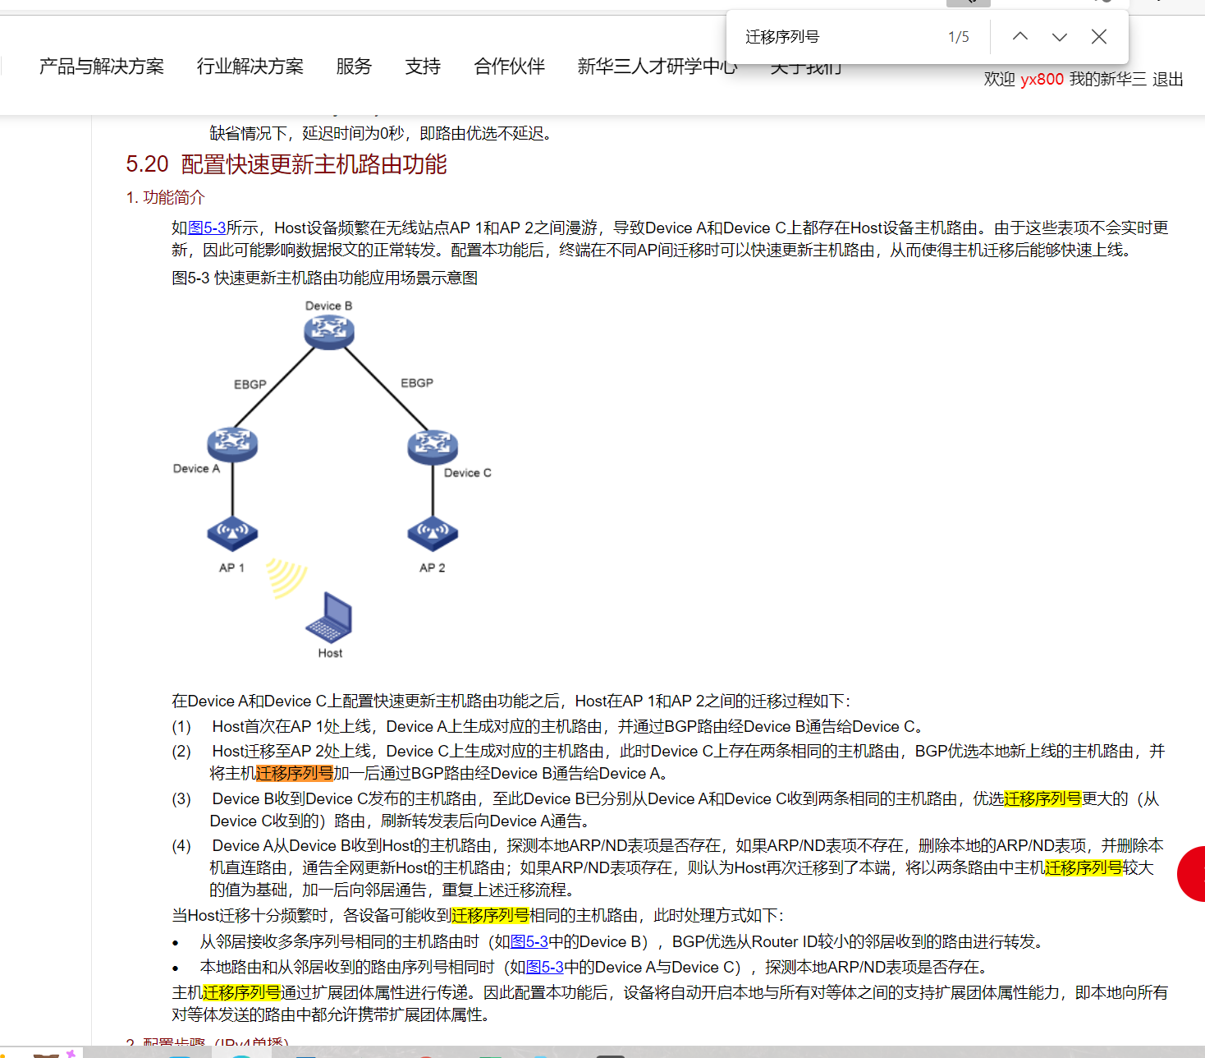Click the Host label under the laptop

(330, 653)
